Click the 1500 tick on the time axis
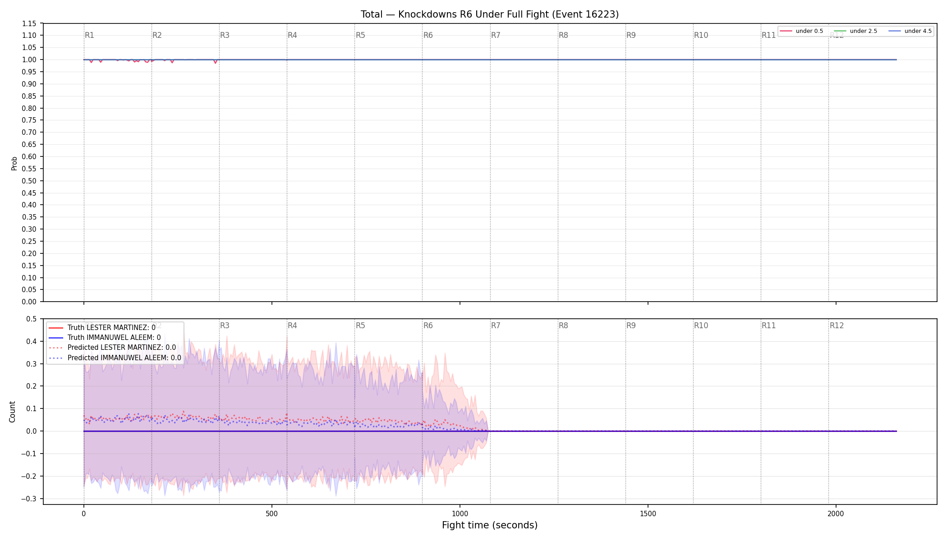The image size is (947, 541). point(648,513)
